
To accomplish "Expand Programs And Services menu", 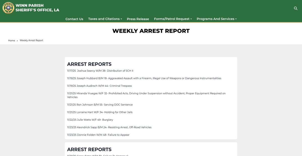I will click(217, 19).
